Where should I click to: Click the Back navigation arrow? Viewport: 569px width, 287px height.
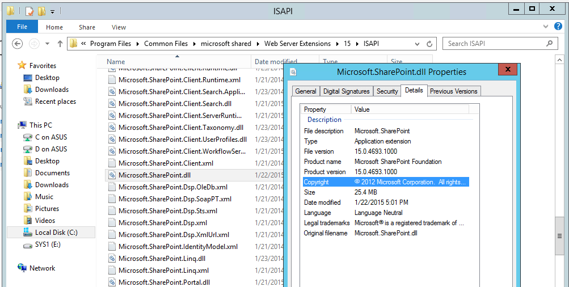tap(18, 44)
